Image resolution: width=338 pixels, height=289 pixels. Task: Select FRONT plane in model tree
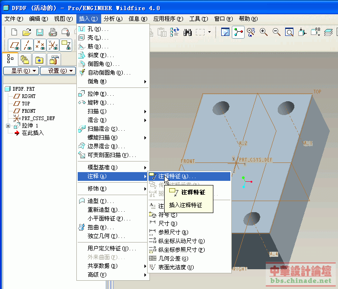(x=29, y=111)
